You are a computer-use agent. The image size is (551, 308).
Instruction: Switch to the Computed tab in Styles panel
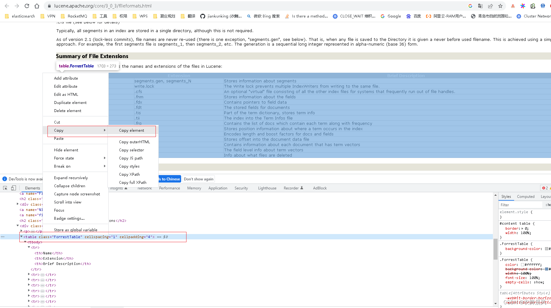525,196
